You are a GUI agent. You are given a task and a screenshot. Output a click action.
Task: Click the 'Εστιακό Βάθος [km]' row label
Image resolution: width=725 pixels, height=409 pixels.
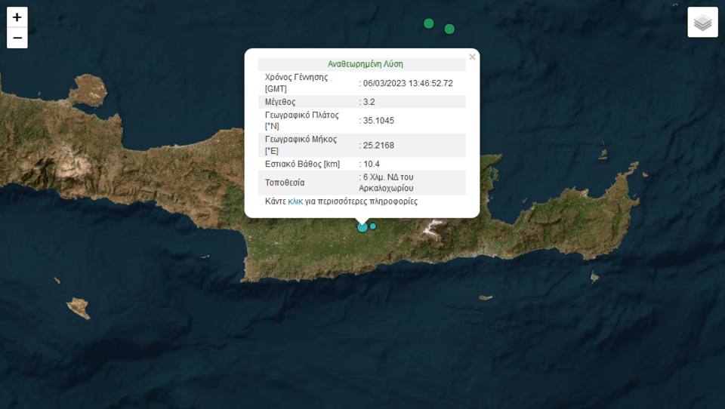[302, 164]
